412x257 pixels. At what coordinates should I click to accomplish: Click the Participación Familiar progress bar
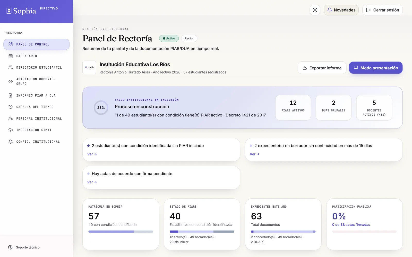[364, 232]
